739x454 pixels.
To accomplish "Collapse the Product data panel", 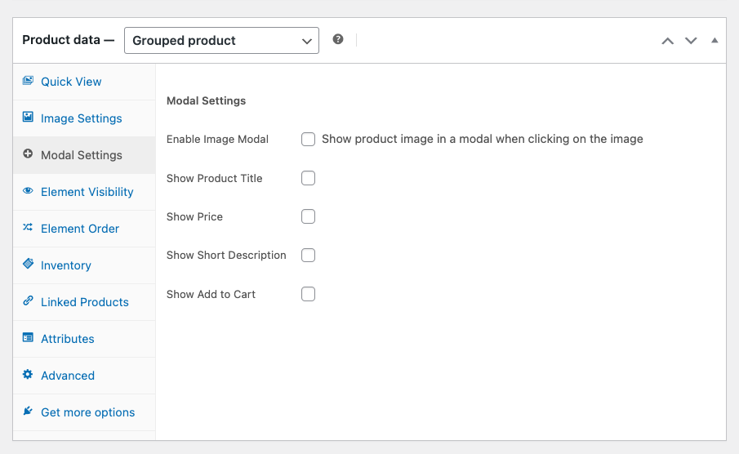I will click(715, 40).
